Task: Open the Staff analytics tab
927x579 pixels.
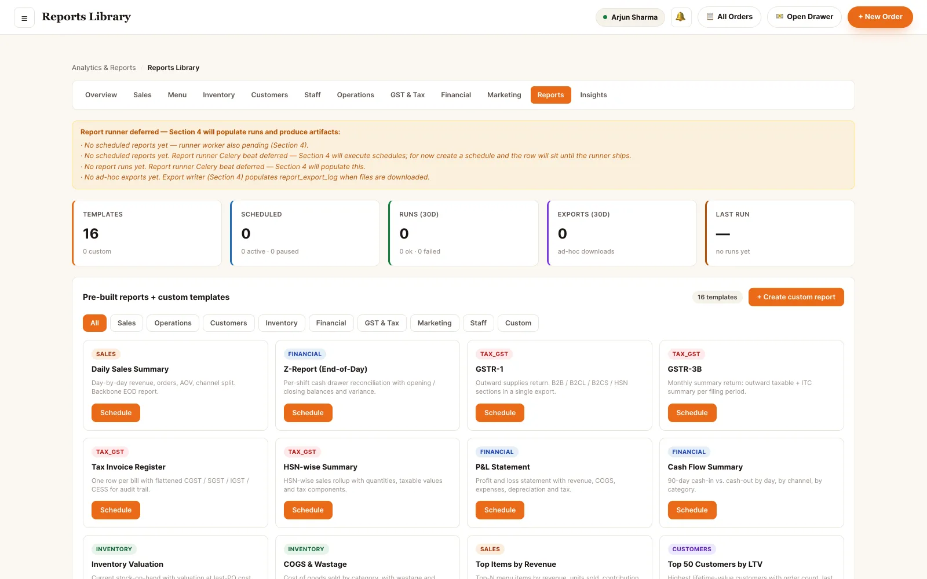Action: 312,95
